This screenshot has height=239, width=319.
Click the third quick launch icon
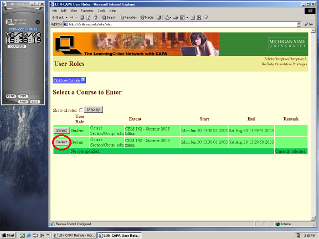(35, 235)
